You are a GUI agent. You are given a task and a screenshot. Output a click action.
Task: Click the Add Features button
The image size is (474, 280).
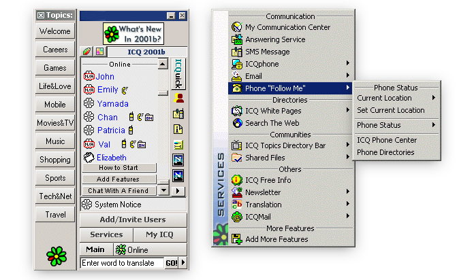(x=119, y=179)
